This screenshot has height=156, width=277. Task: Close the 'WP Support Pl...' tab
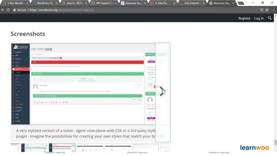click(116, 3)
